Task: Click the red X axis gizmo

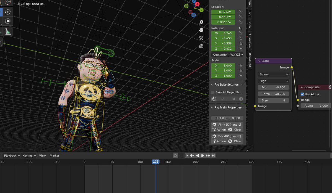Action: (x=197, y=4)
